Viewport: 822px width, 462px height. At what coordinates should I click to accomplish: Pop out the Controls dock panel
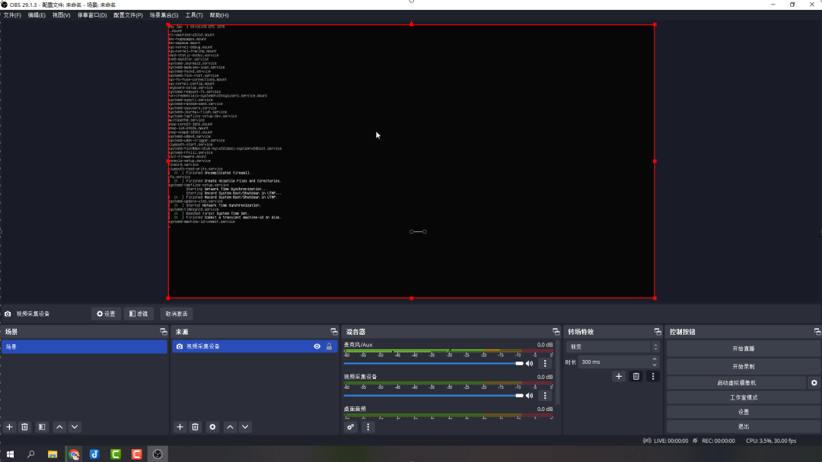pos(817,331)
